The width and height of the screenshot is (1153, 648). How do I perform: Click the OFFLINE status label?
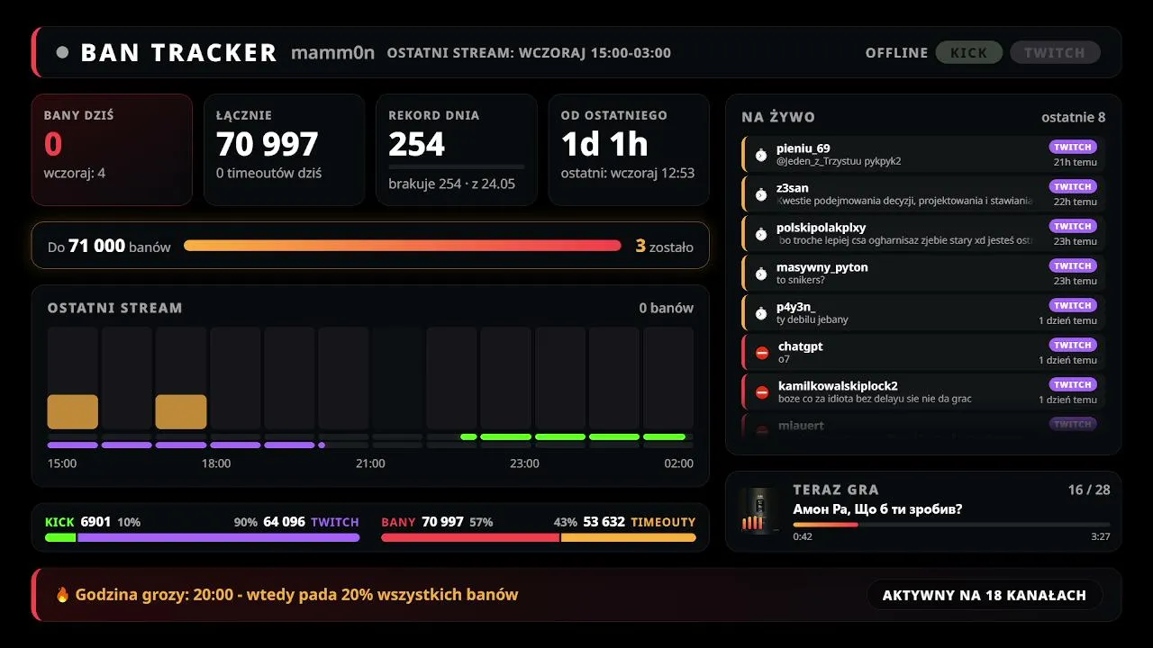point(896,52)
